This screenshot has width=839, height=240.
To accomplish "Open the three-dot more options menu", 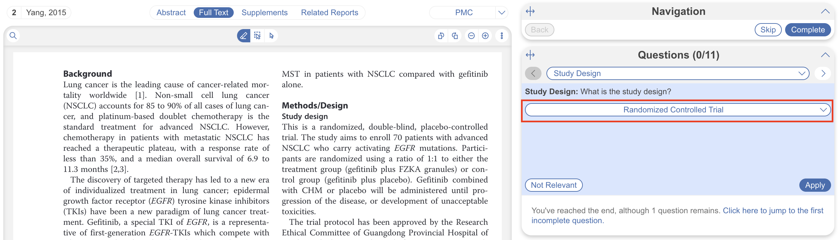I will click(x=502, y=36).
